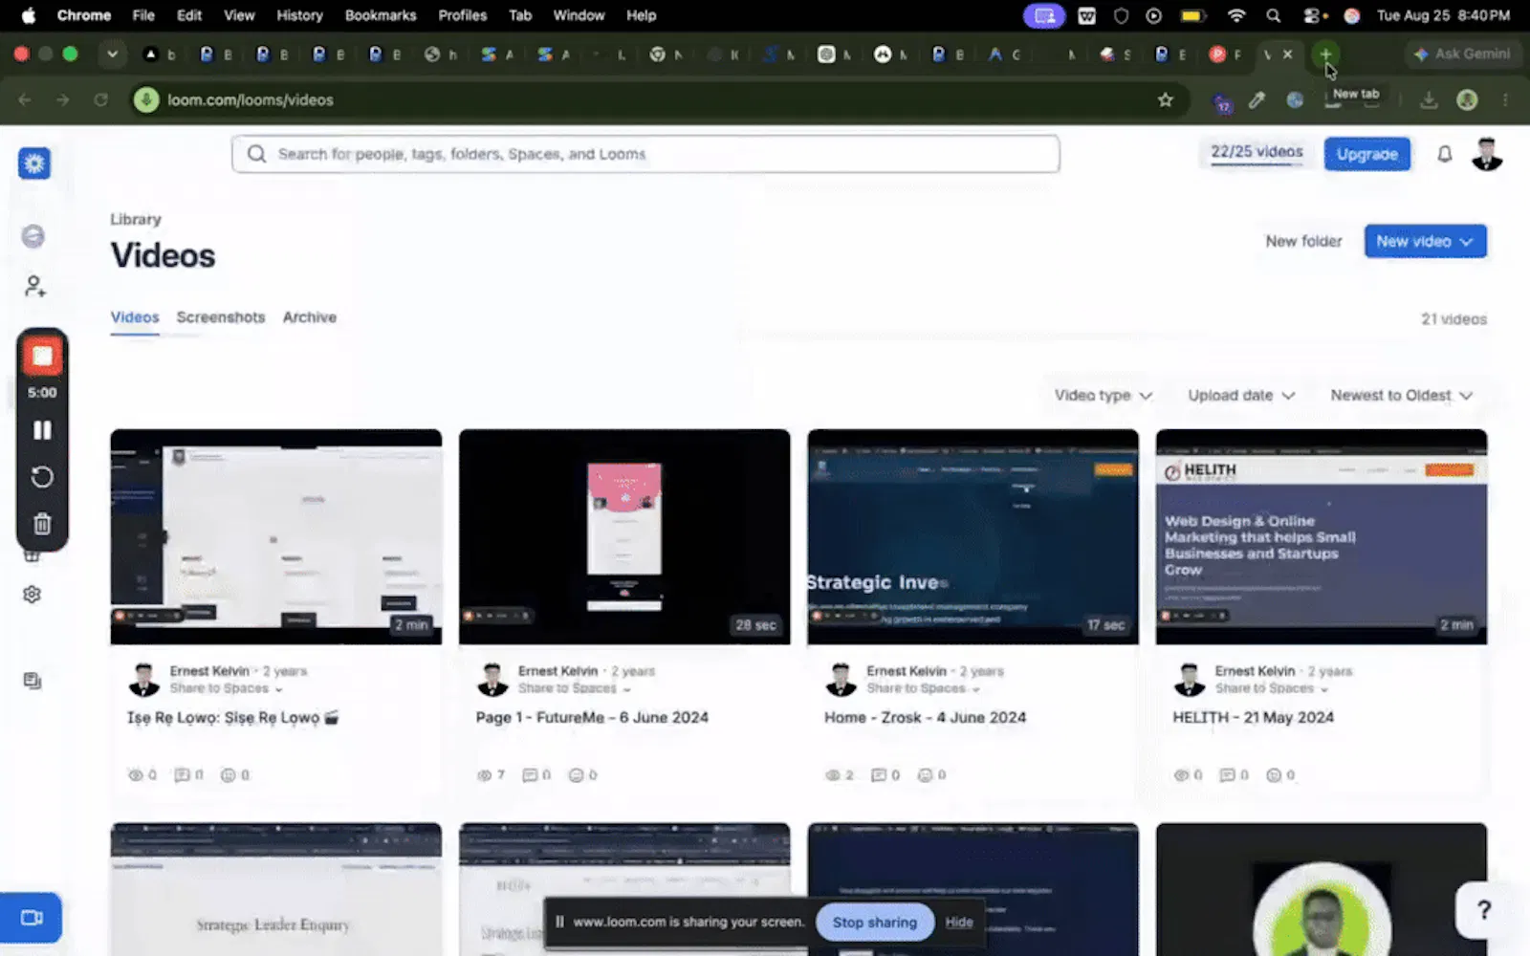
Task: Click title 'Page 1 - FutureMe - 6 June 2024'
Action: click(x=592, y=718)
